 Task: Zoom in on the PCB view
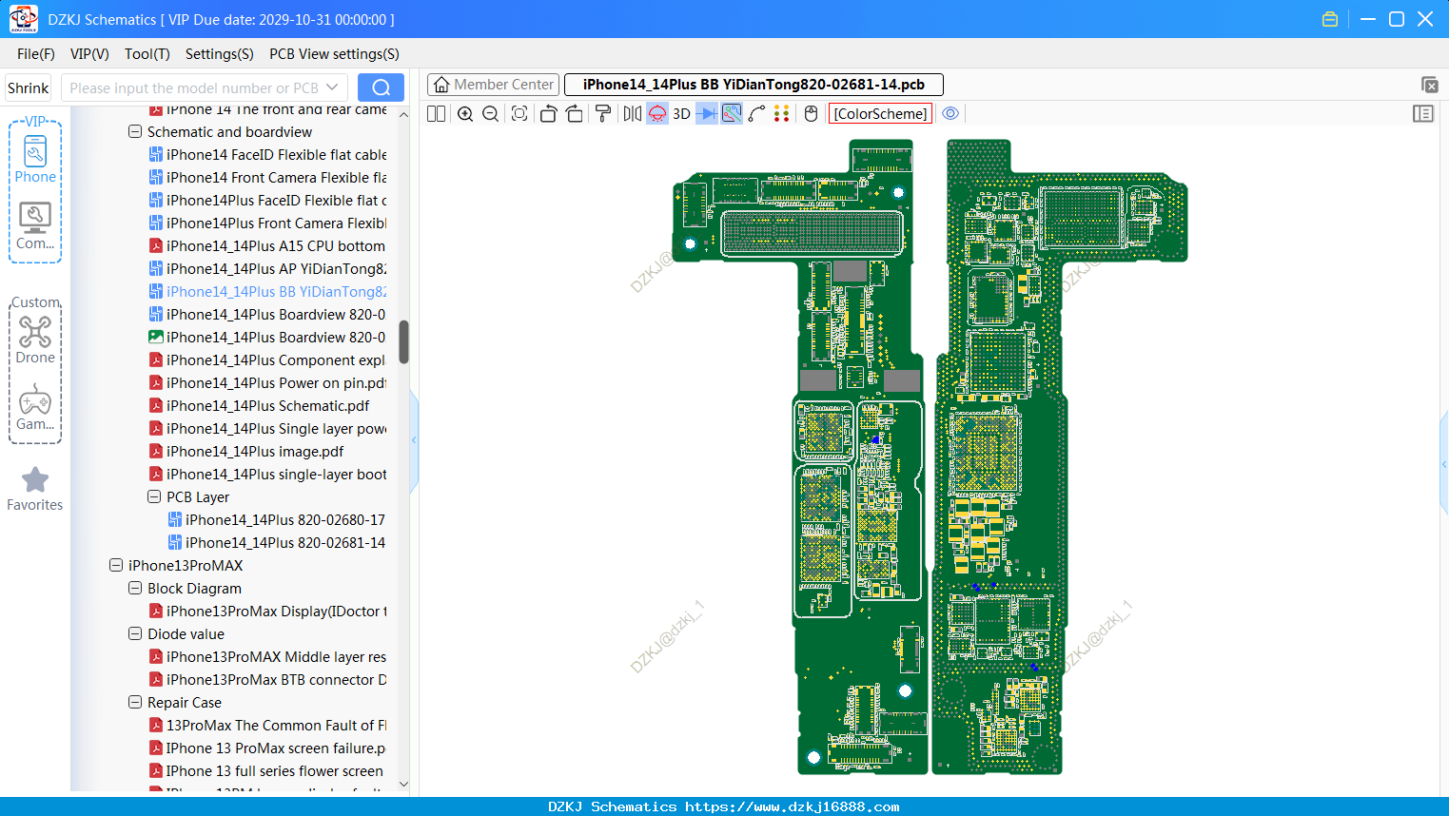465,114
